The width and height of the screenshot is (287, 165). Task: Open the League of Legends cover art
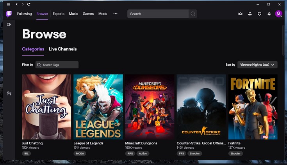click(x=98, y=107)
